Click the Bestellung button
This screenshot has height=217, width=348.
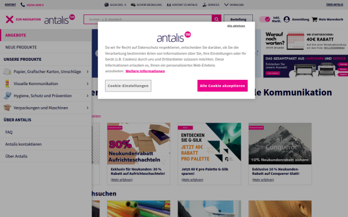point(238,19)
